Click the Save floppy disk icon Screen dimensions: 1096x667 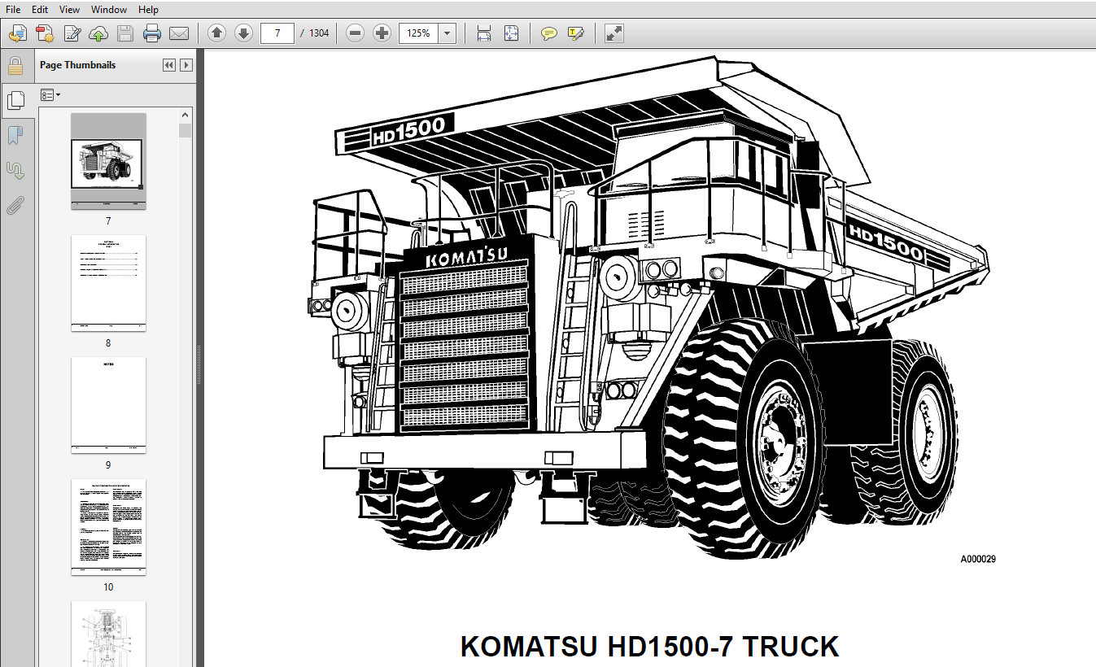tap(125, 33)
